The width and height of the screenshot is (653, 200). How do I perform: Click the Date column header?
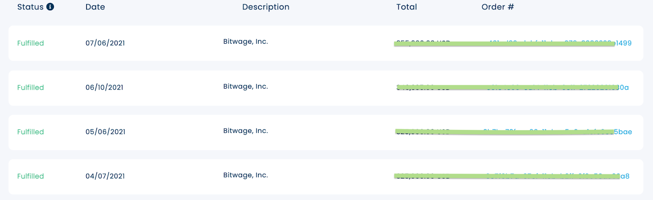95,7
